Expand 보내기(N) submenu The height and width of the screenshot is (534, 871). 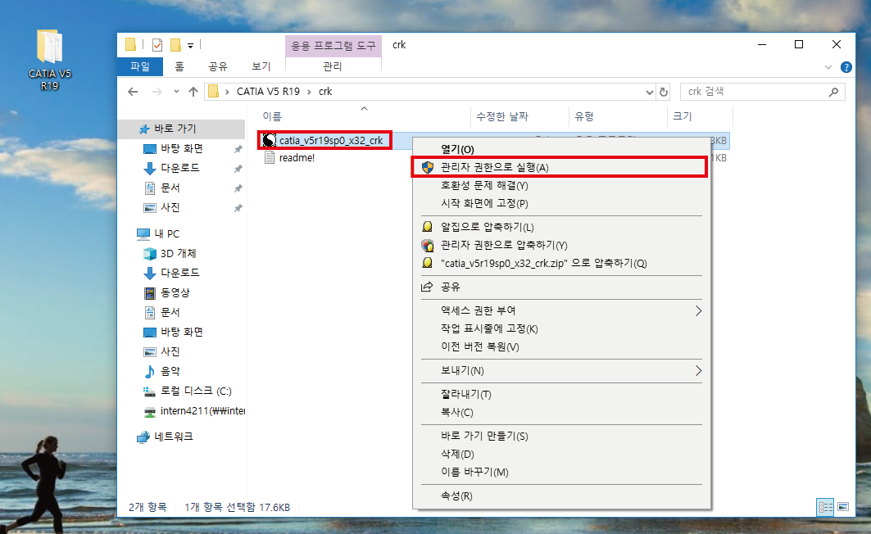point(561,370)
